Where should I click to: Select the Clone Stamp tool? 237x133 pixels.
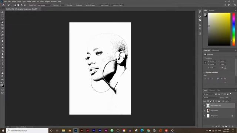[x=3, y=41]
